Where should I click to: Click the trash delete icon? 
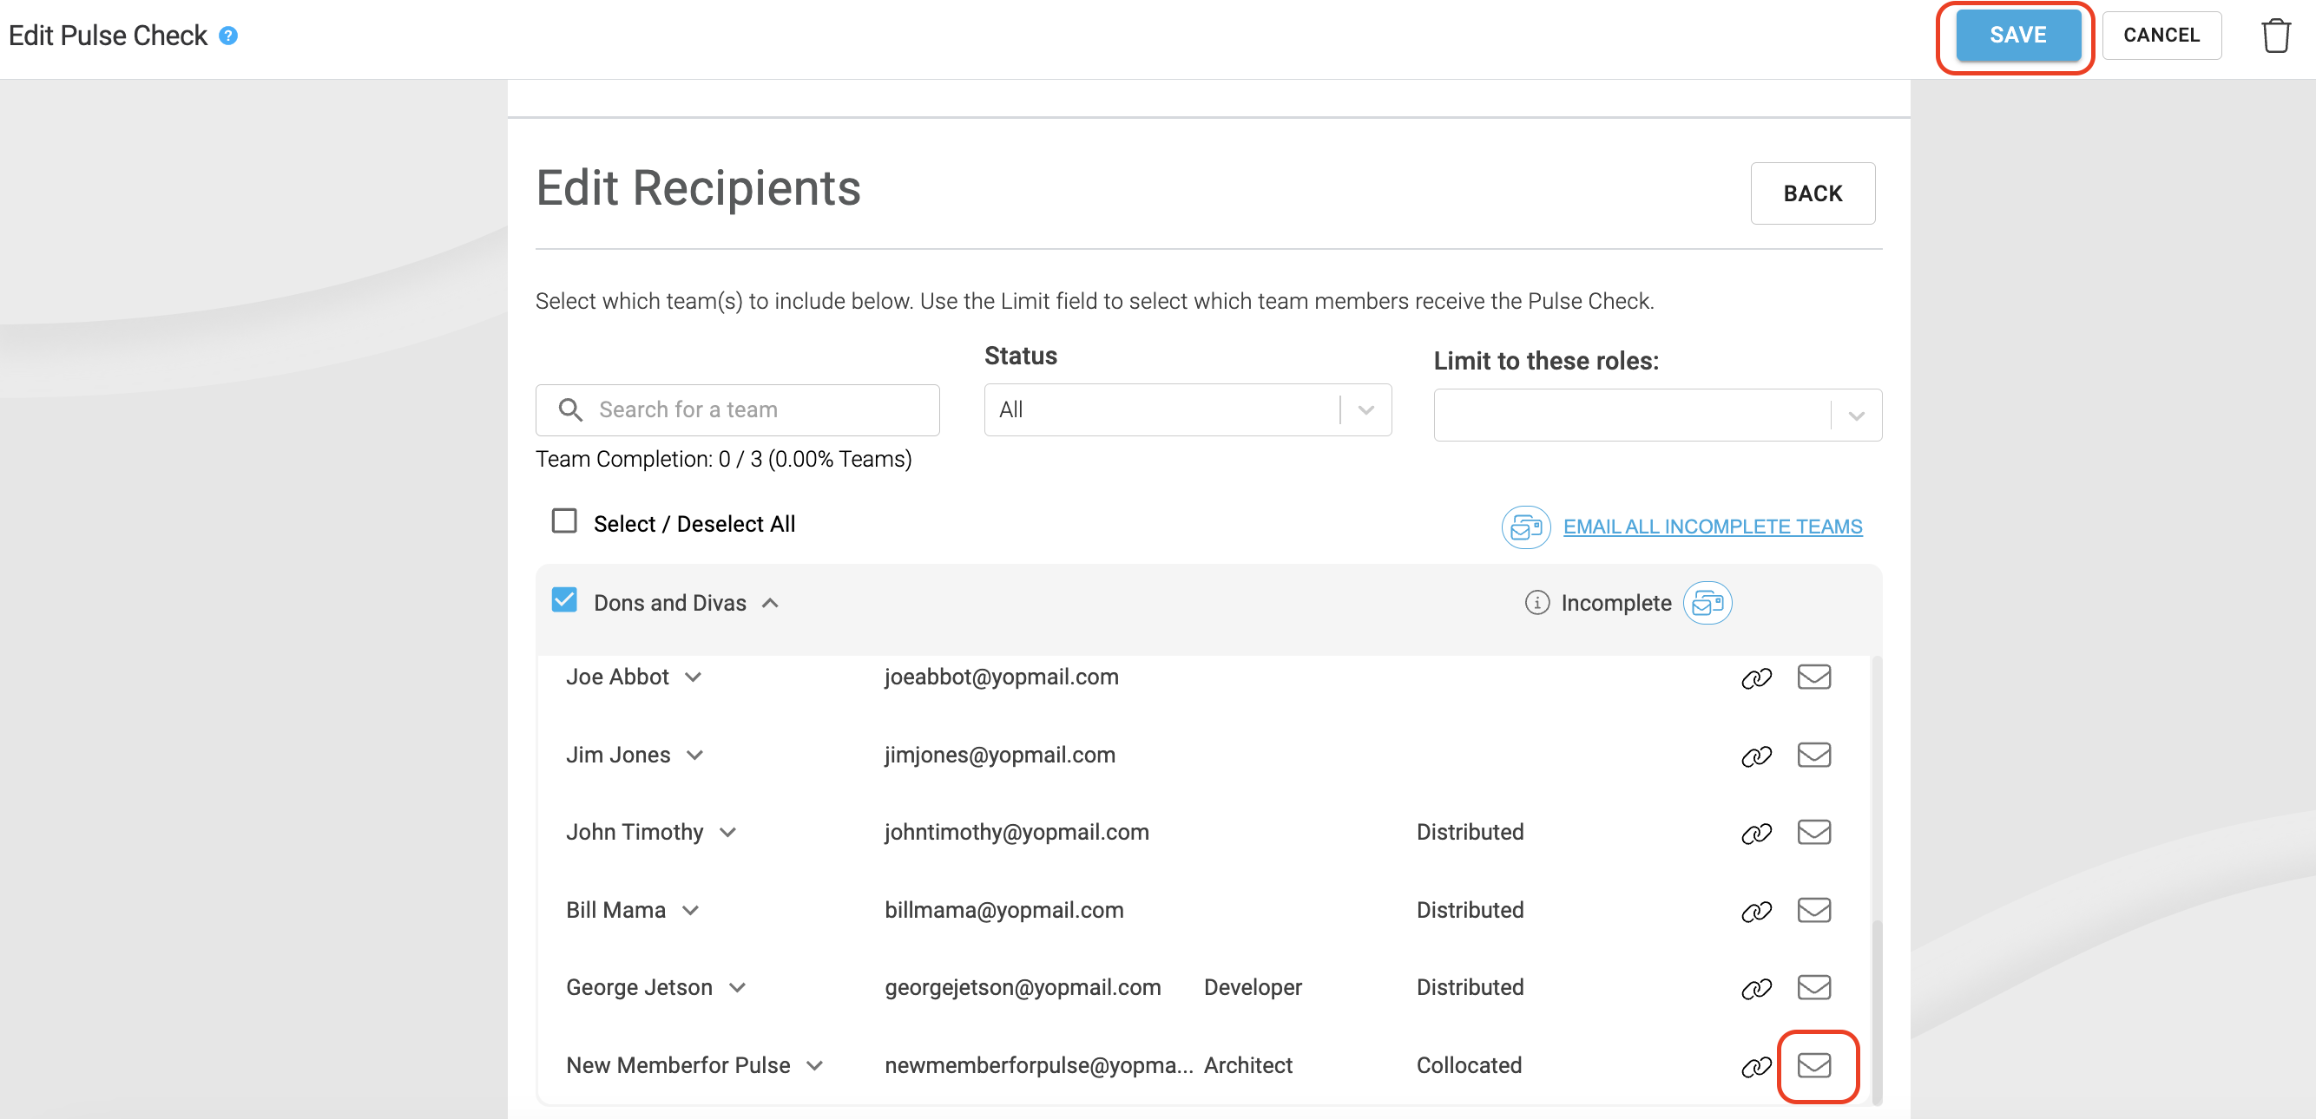coord(2274,36)
